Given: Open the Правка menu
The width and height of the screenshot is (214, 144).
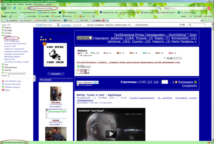Looking at the screenshot, I should pos(9,4).
